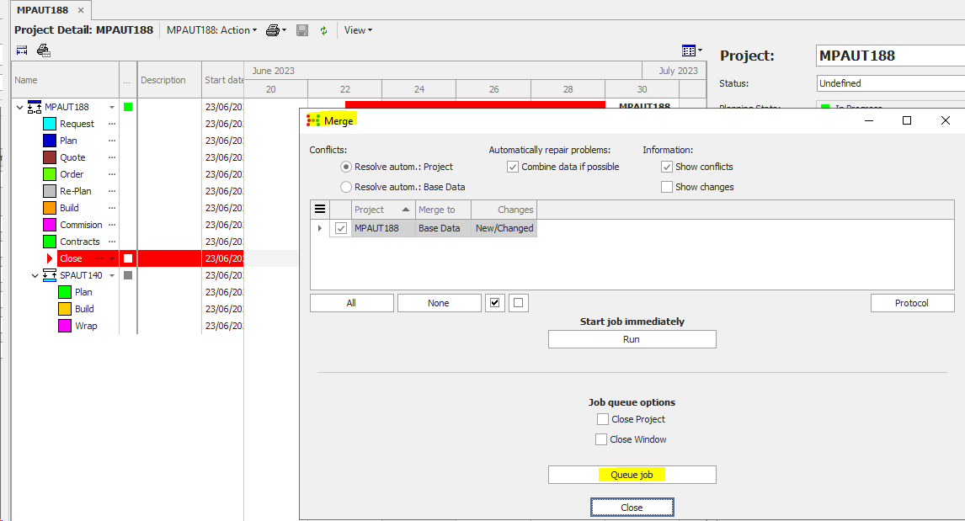Collapse the MPAUT188 tree node
The image size is (965, 521).
point(19,107)
